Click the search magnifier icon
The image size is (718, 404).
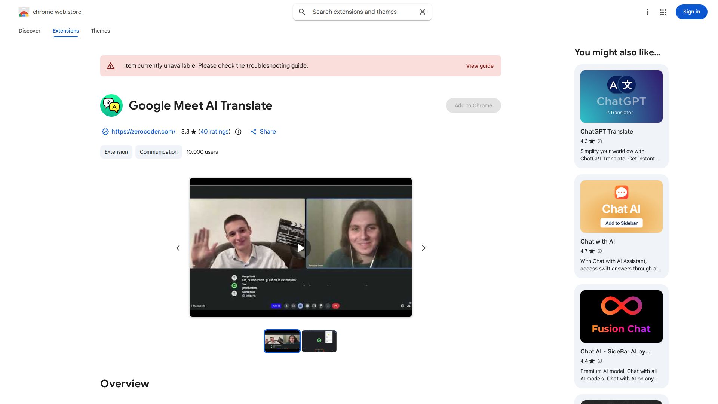(302, 12)
